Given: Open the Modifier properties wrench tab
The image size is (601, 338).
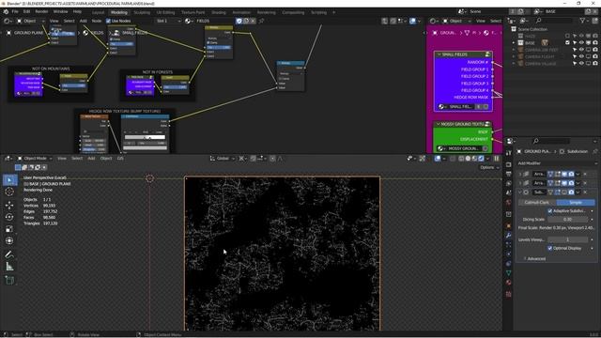Looking at the screenshot, I should [x=509, y=236].
